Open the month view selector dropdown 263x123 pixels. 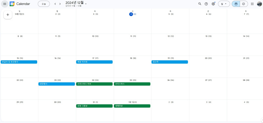[x=224, y=4]
